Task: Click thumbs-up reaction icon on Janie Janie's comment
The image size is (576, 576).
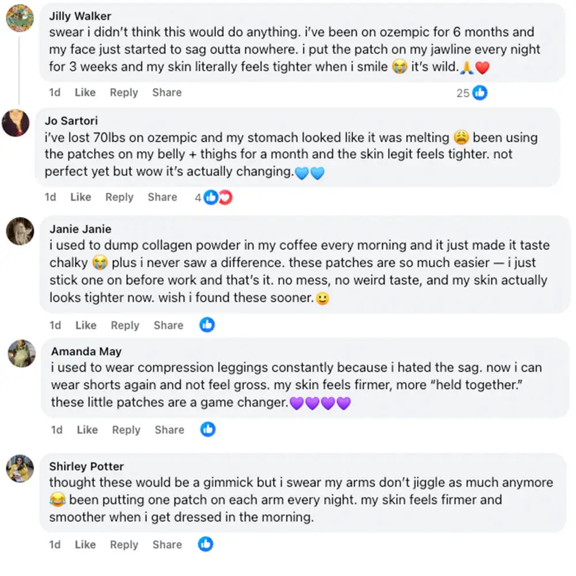Action: click(207, 325)
